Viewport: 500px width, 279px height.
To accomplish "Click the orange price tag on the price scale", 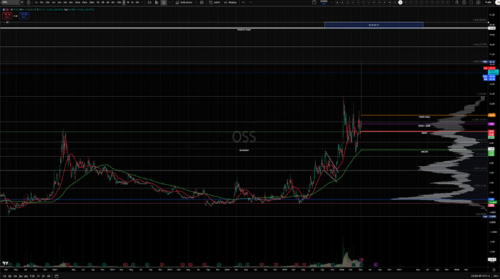I will [x=492, y=115].
